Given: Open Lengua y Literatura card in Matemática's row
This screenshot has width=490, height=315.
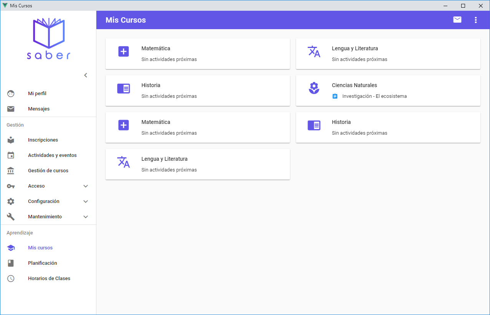Looking at the screenshot, I should (388, 54).
